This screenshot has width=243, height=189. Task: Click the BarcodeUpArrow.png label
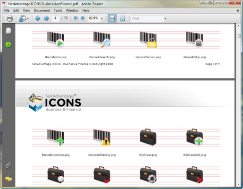coord(56,155)
